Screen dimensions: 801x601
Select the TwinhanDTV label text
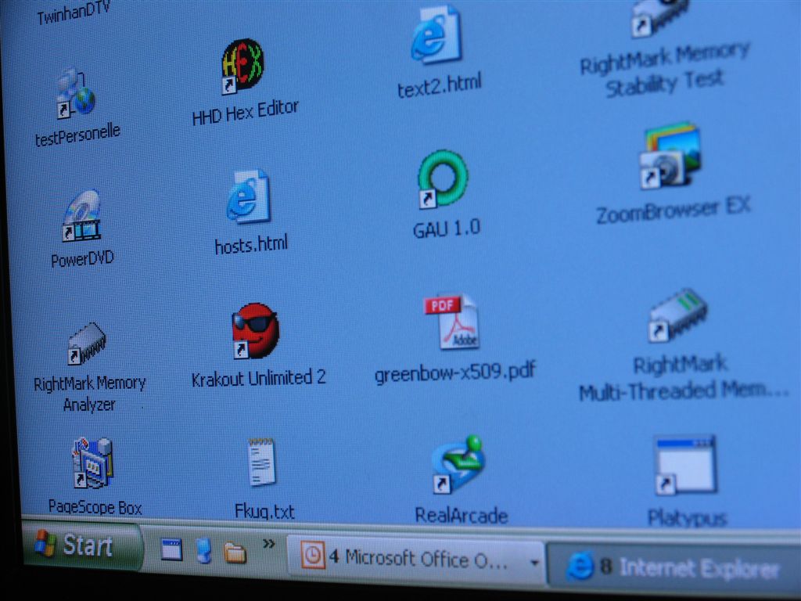[x=74, y=13]
